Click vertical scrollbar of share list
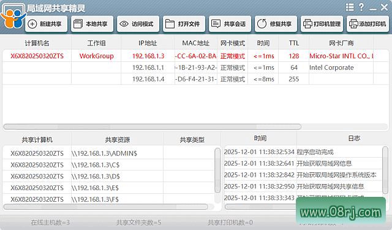The width and height of the screenshot is (392, 230). pos(217,170)
